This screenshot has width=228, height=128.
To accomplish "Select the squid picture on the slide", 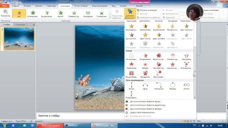I will click(x=84, y=80).
